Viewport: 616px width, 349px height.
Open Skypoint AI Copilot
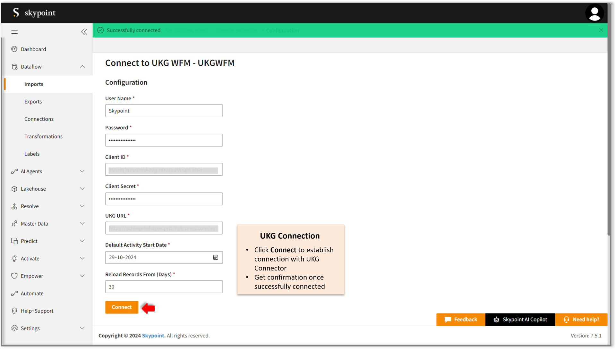click(x=520, y=320)
